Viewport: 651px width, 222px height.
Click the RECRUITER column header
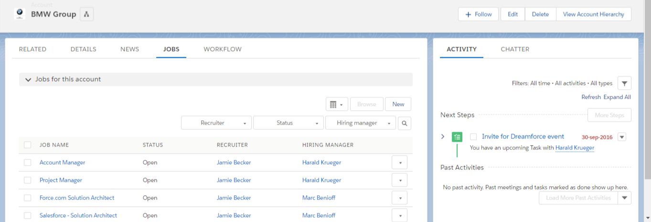pyautogui.click(x=233, y=145)
